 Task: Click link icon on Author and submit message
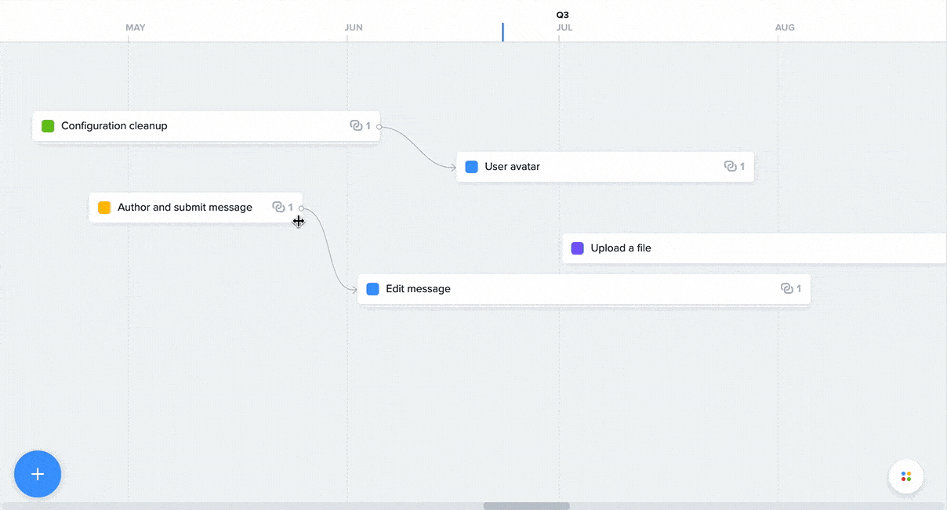(x=278, y=208)
